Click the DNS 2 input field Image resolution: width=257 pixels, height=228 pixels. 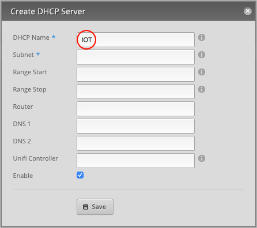135,143
